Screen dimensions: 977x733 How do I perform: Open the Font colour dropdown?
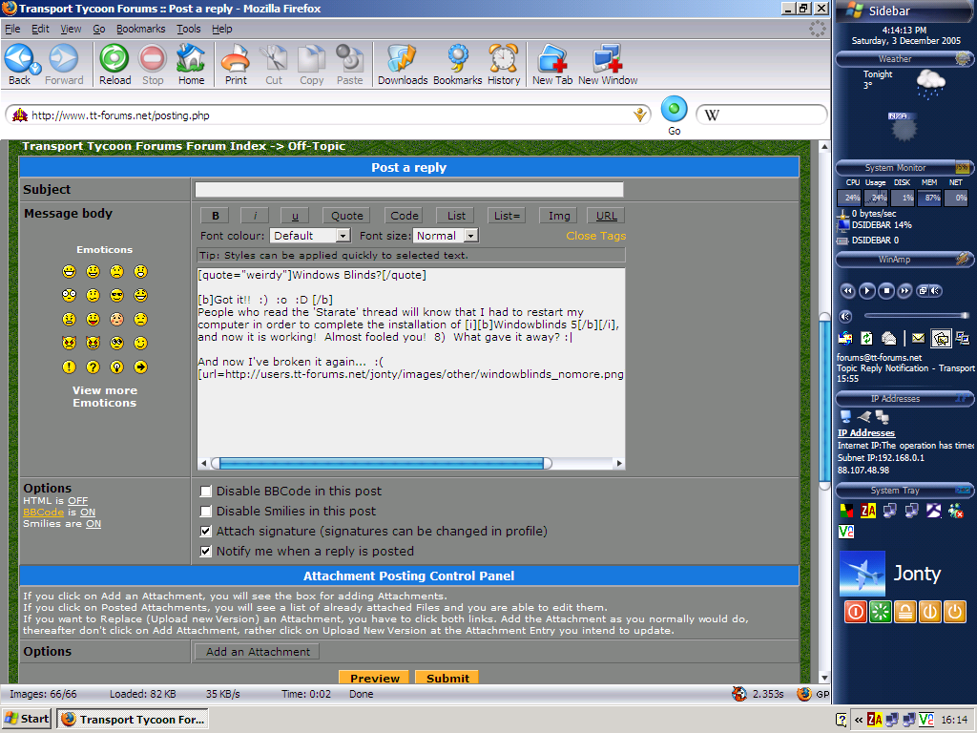[310, 236]
